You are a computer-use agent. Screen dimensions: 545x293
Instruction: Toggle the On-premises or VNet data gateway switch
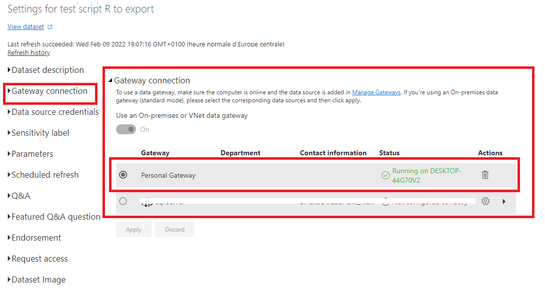[x=126, y=129]
